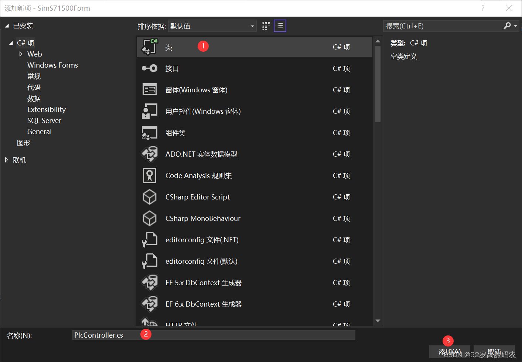Image resolution: width=522 pixels, height=362 pixels.
Task: Select the Code Analysis 规则集 icon
Action: coord(150,175)
